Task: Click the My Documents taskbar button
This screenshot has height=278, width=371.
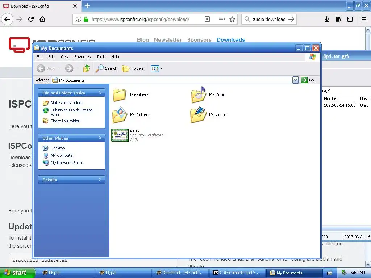Action: [294, 273]
